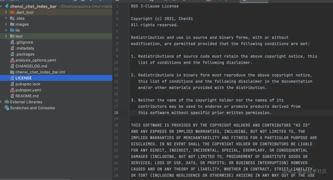333x180 pixels.
Task: Click gutter line number 1
Action: pos(117,6)
